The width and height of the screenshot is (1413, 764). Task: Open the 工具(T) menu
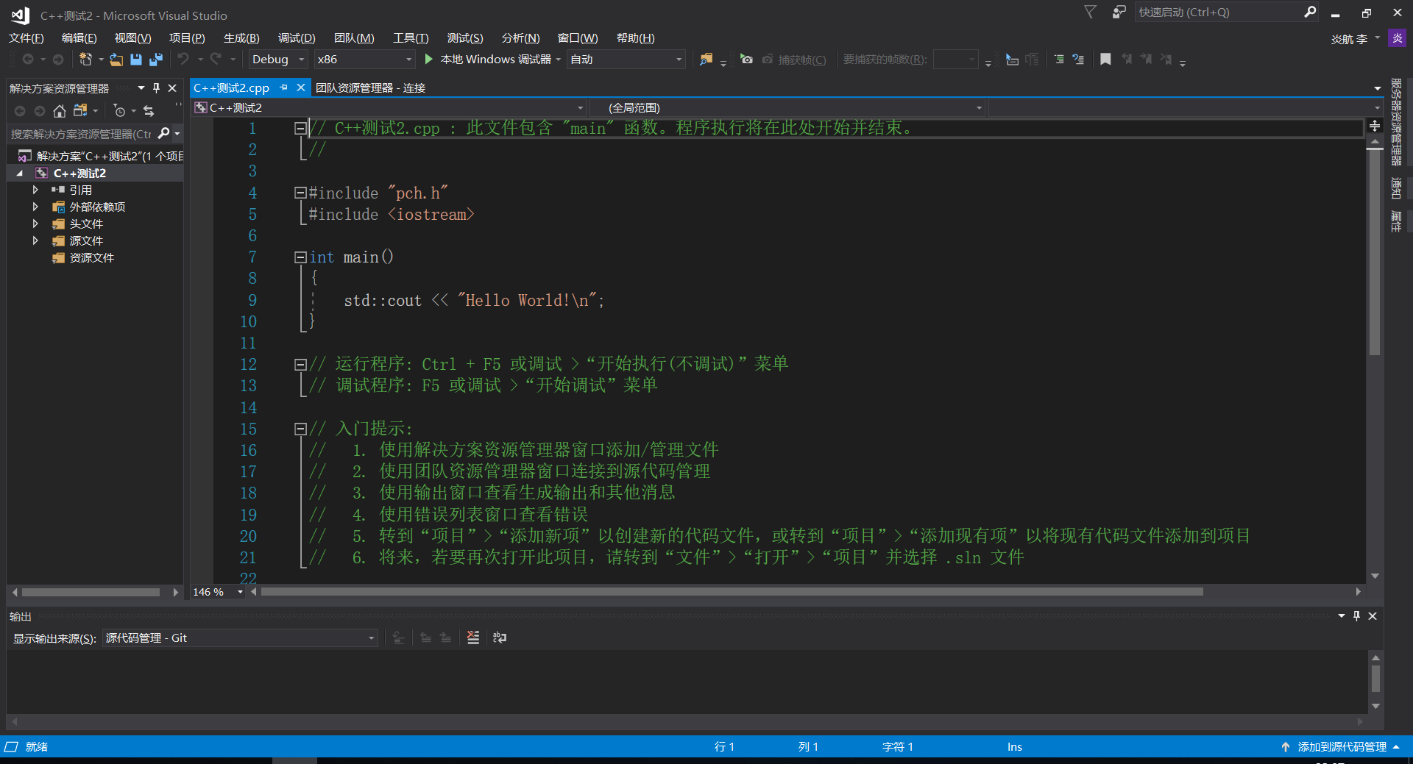pyautogui.click(x=411, y=38)
